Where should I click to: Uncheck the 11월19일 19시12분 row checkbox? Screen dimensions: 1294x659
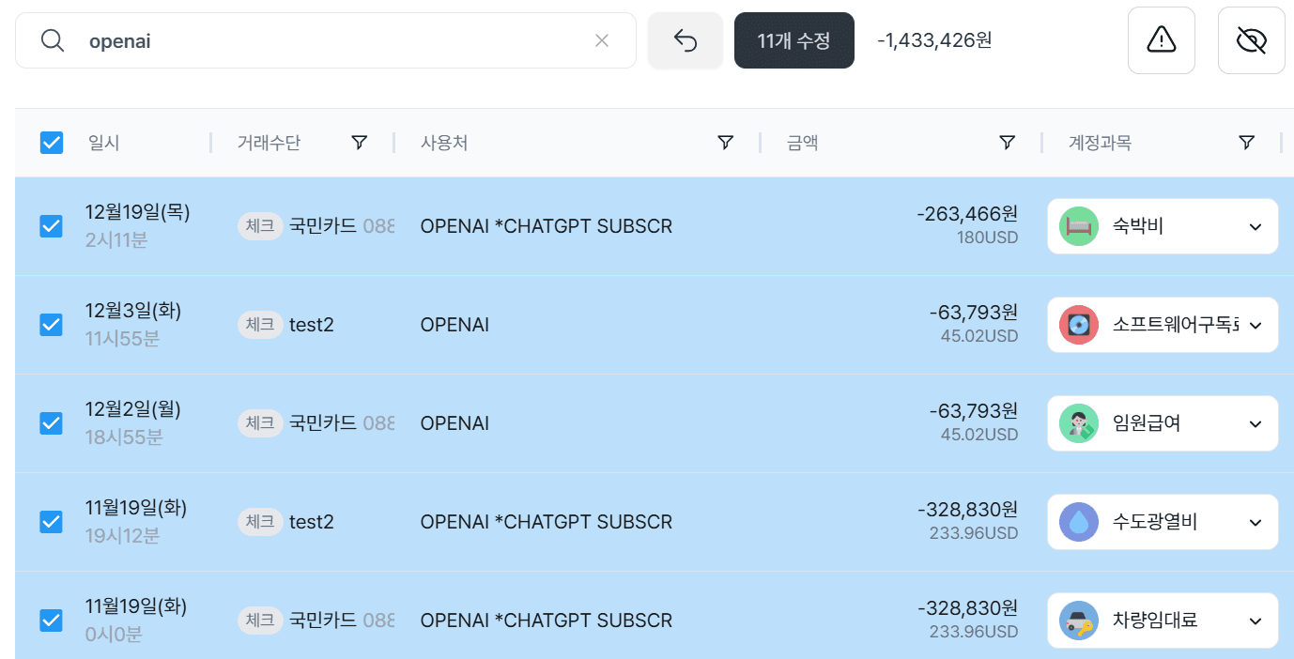pyautogui.click(x=52, y=522)
